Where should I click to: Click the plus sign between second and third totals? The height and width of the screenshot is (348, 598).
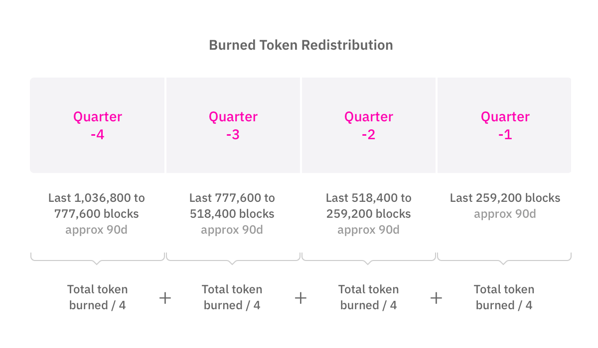point(300,298)
